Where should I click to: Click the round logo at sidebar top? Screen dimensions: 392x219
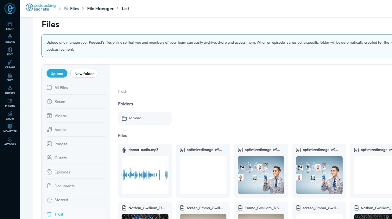[x=10, y=9]
